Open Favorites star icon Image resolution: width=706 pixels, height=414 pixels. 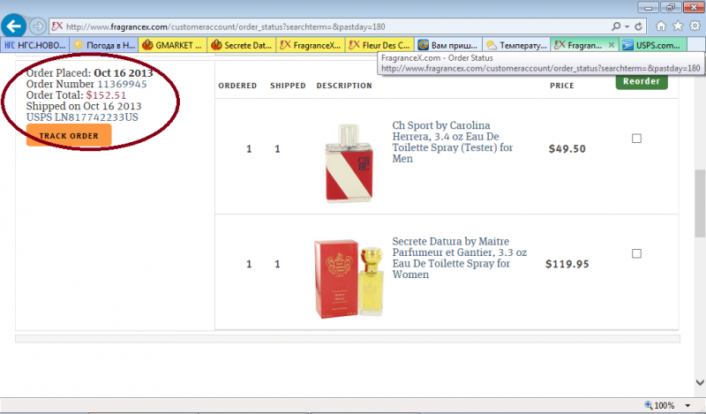click(x=678, y=26)
